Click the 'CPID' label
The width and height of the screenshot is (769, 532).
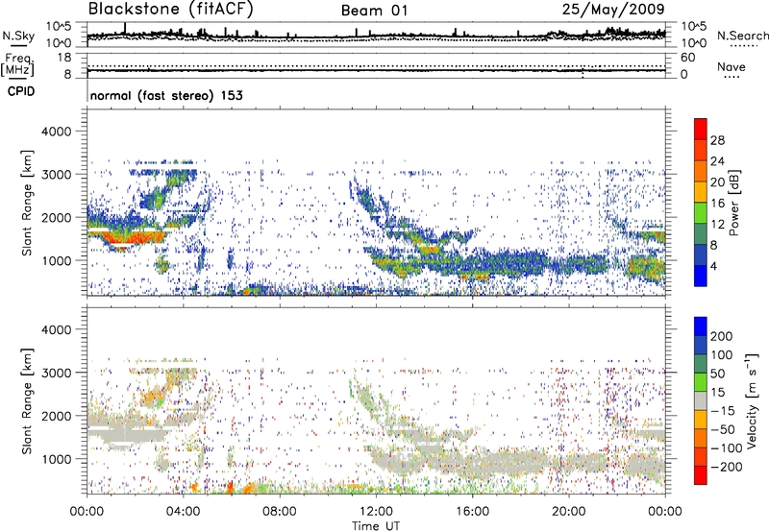pyautogui.click(x=21, y=91)
